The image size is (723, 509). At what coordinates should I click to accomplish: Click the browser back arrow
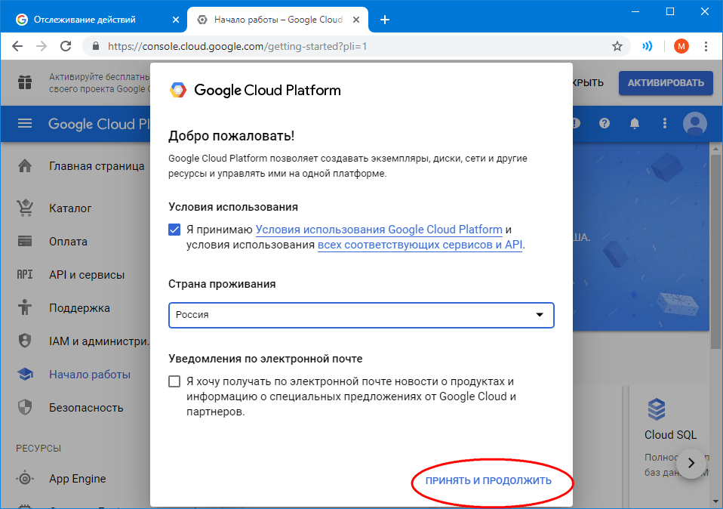click(x=17, y=46)
